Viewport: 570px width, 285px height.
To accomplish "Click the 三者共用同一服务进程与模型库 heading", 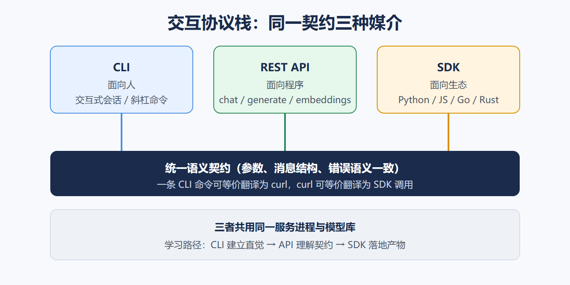I will coord(285,228).
